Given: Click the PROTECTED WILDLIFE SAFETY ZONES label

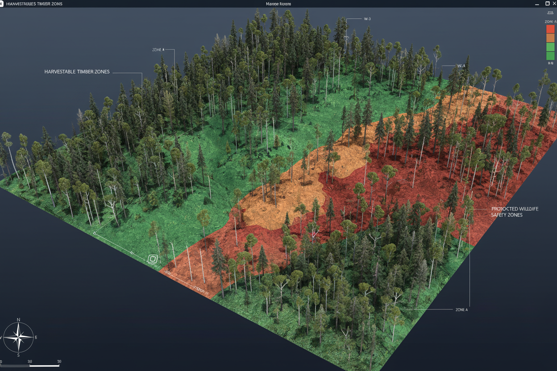Looking at the screenshot, I should pos(514,212).
